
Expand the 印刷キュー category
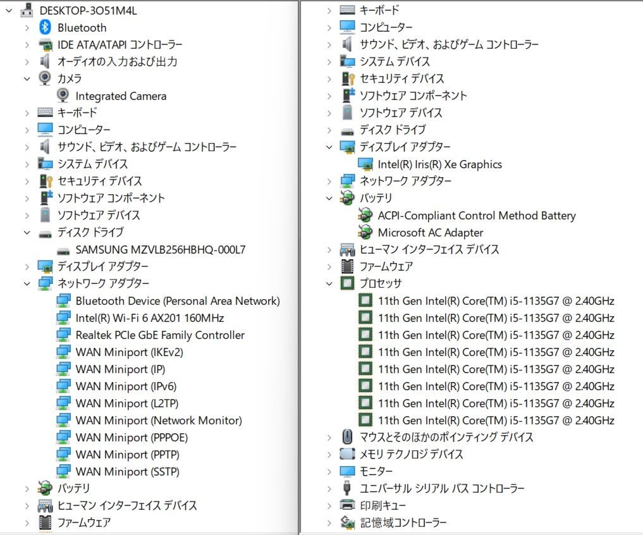329,505
